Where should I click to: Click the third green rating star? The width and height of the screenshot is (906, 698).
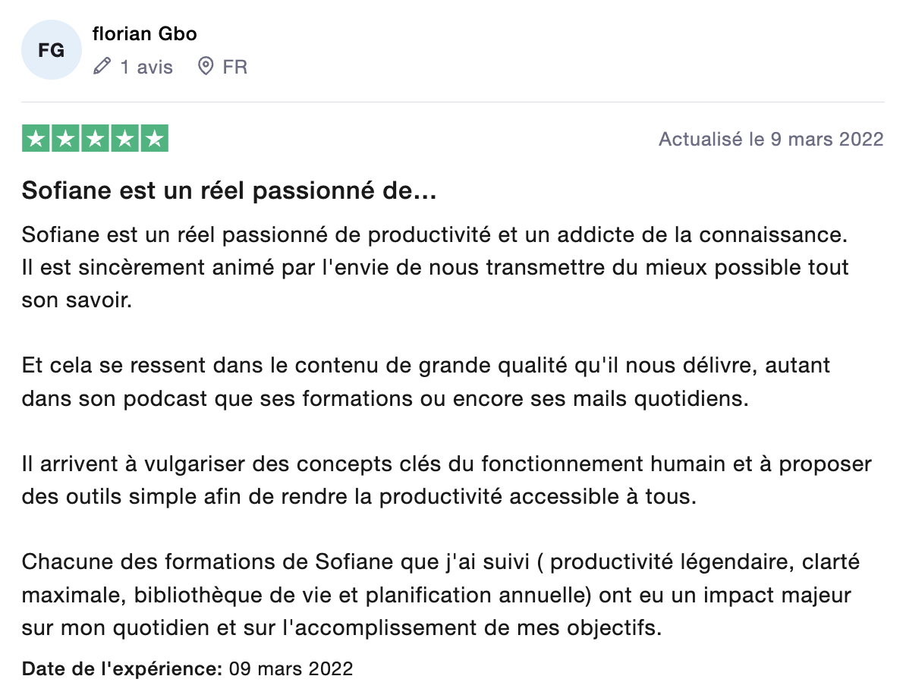coord(95,139)
